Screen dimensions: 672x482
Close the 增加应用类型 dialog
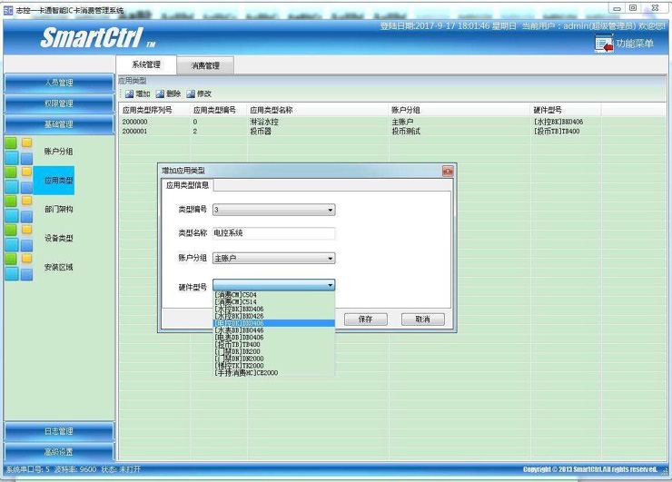point(447,171)
